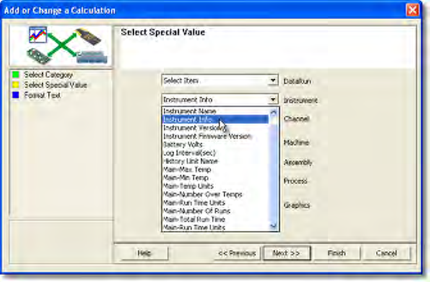The image size is (430, 282).
Task: Select the Select Category step label
Action: [x=48, y=74]
